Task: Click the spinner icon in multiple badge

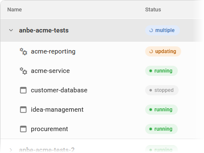Action: 151,30
